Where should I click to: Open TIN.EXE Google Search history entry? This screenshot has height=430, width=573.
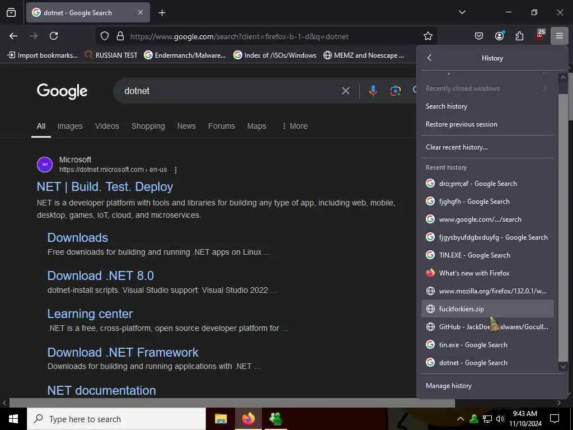pos(487,255)
